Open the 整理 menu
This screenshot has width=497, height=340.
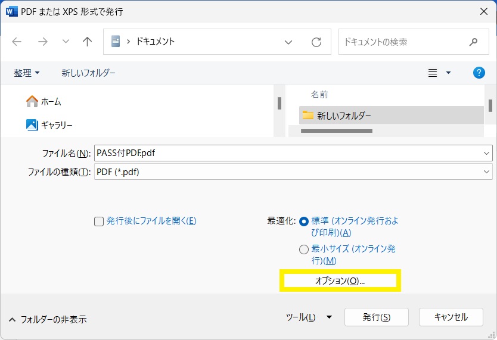[27, 73]
